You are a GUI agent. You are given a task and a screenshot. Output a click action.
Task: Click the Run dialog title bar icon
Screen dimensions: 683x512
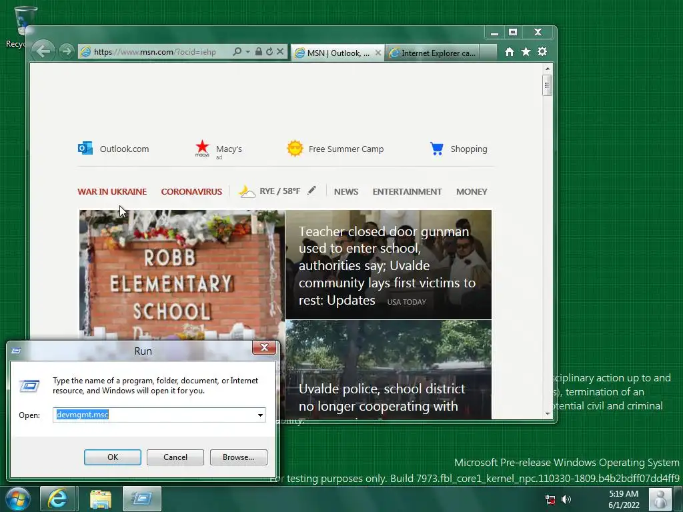(17, 351)
